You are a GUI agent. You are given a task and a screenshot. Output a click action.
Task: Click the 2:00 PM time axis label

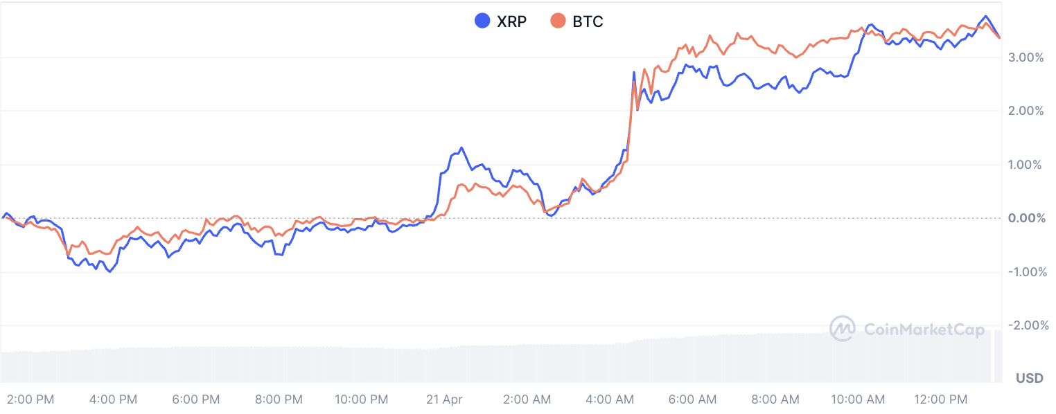point(31,399)
